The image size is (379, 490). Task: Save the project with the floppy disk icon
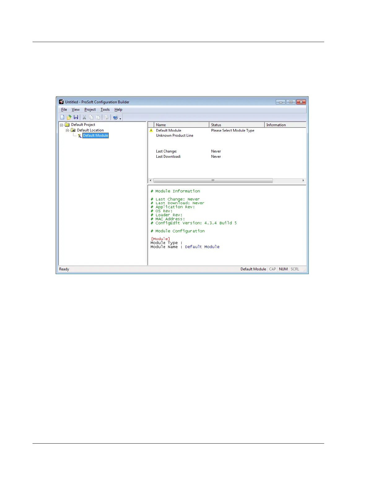pyautogui.click(x=76, y=117)
